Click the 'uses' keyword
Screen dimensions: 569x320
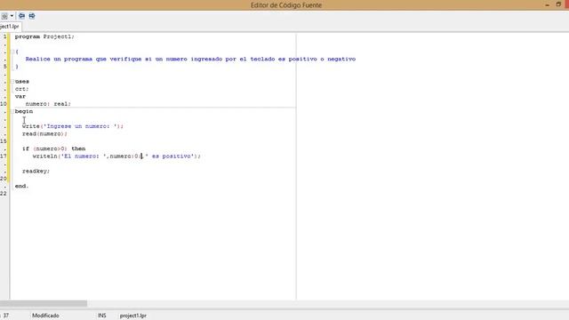click(x=22, y=81)
